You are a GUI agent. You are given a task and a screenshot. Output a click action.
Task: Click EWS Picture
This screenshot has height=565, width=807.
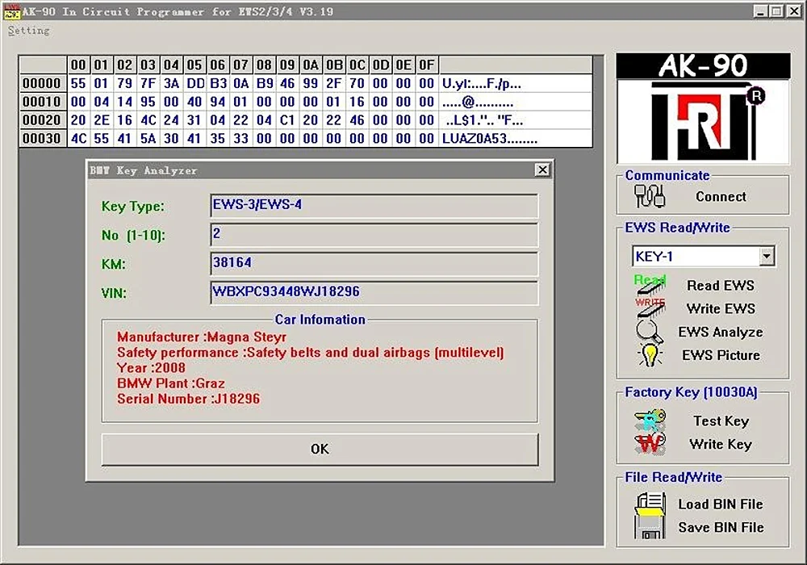(721, 356)
